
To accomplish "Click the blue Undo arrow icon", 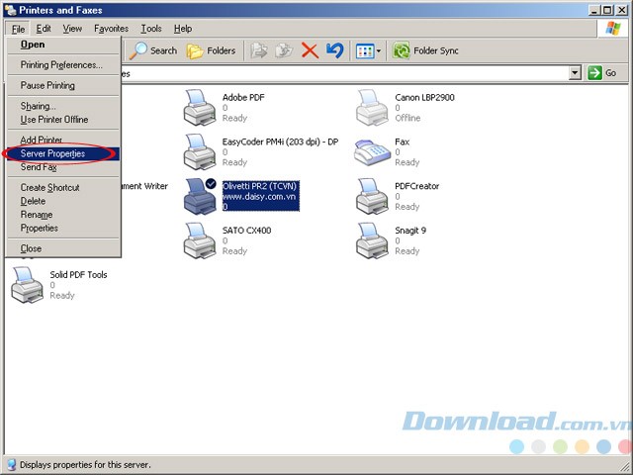I will tap(334, 50).
